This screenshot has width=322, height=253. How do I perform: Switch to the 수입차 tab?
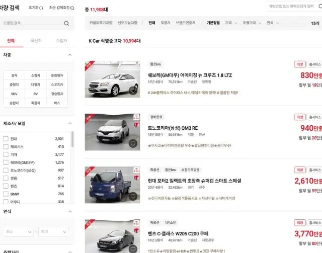(62, 40)
